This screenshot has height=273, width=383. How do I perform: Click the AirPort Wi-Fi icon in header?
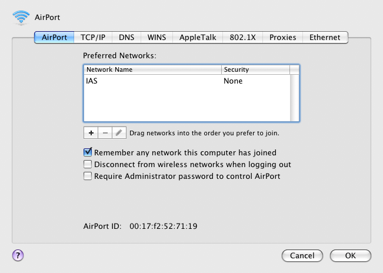click(x=21, y=17)
